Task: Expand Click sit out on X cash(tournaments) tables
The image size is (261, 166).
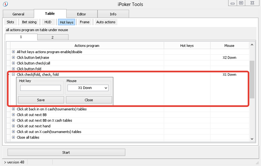Action: (13, 132)
